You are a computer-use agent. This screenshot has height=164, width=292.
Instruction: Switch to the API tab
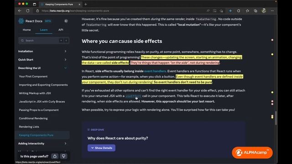(61, 30)
